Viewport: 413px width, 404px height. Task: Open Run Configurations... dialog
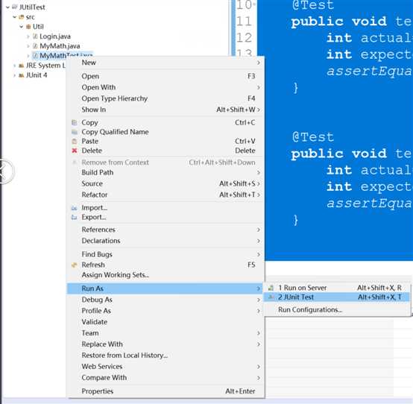337,310
